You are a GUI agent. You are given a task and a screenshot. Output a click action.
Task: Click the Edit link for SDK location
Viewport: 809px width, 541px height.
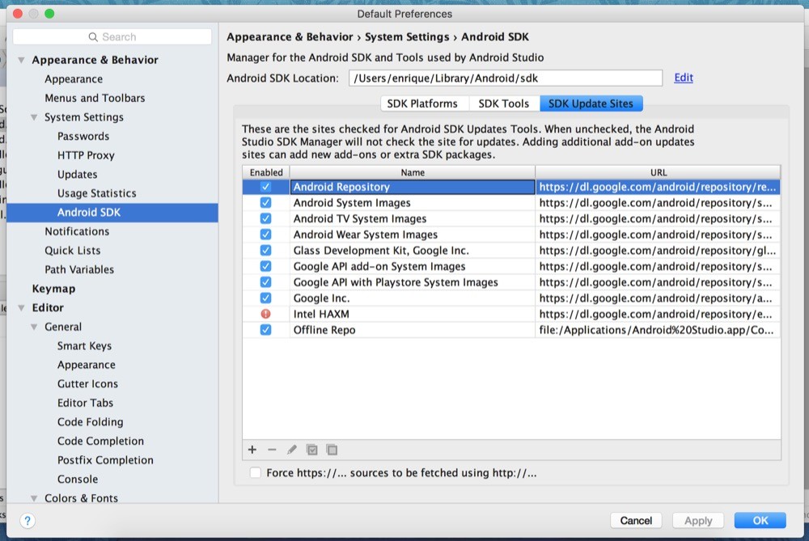tap(683, 77)
